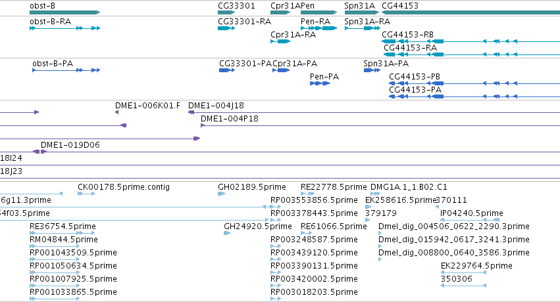560x302 pixels.
Task: Select the RP001033865.5prime EST
Action: 54,299
